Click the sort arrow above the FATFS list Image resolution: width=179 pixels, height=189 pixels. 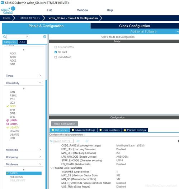pyautogui.click(x=24, y=170)
